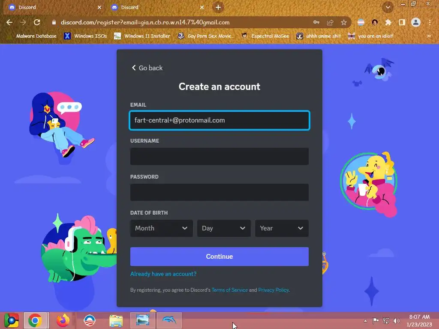Image resolution: width=439 pixels, height=329 pixels.
Task: Share this page via share icon
Action: [x=330, y=22]
